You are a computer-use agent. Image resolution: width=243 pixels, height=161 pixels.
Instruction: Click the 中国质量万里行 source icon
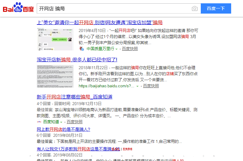81,49
